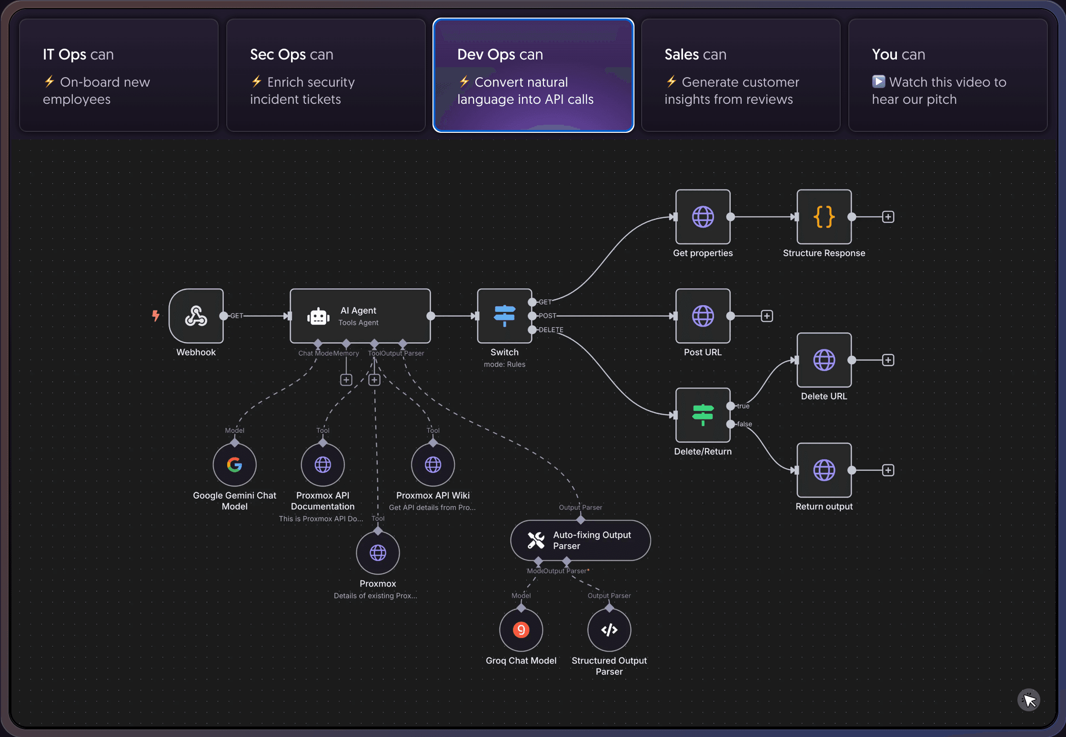The width and height of the screenshot is (1066, 737).
Task: Open the You can video pitch tab
Action: tap(947, 75)
